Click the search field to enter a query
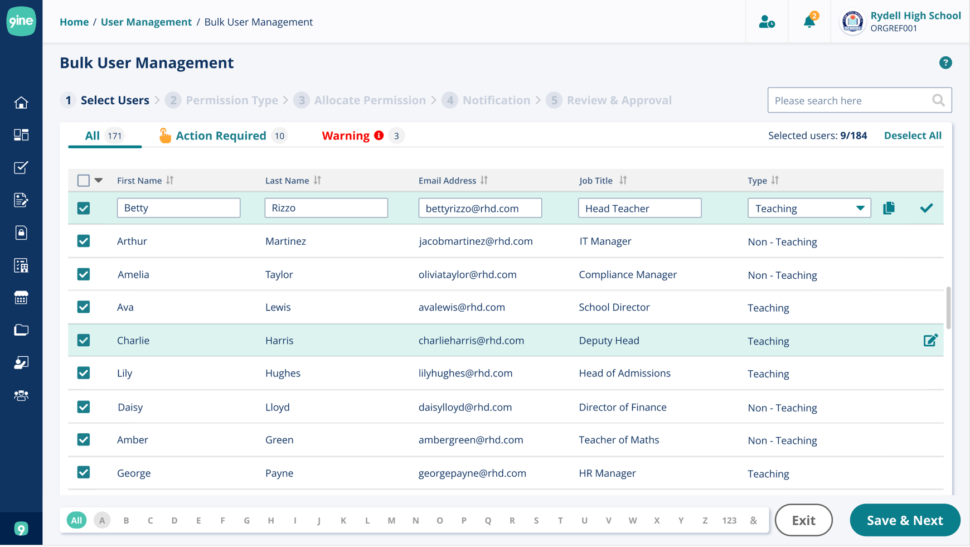Viewport: 970px width, 547px height. (842, 100)
